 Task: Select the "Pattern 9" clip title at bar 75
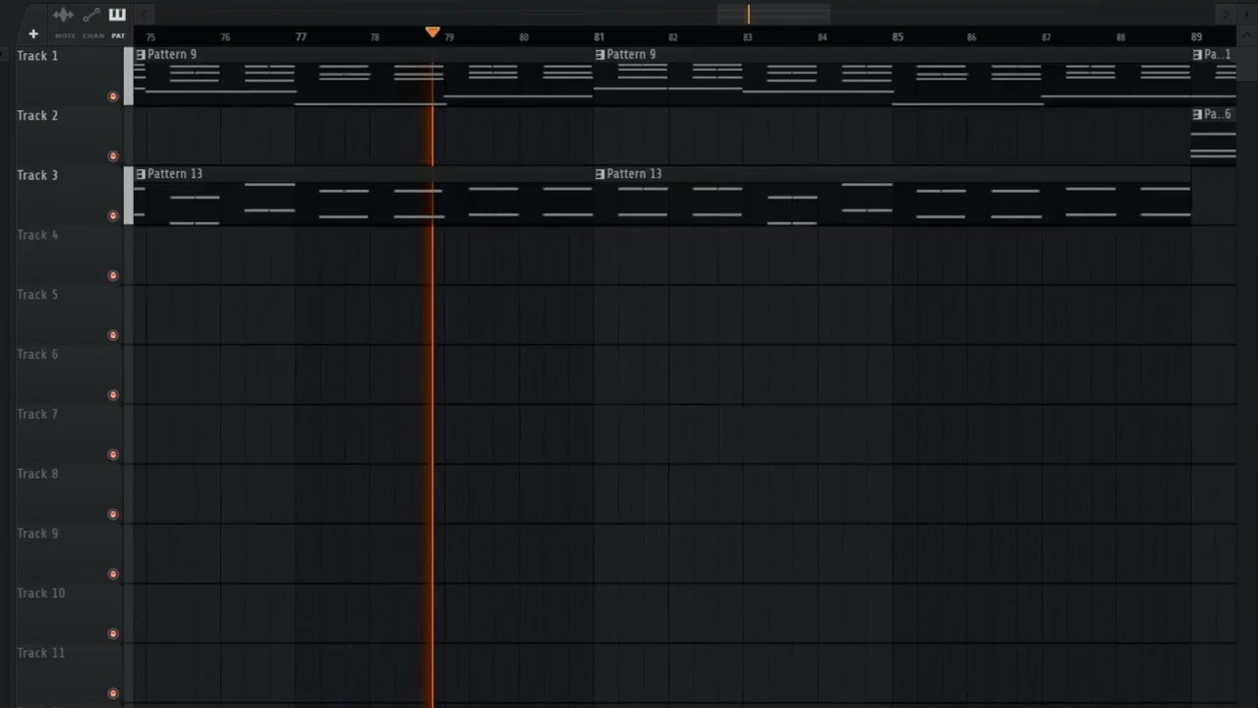(172, 55)
